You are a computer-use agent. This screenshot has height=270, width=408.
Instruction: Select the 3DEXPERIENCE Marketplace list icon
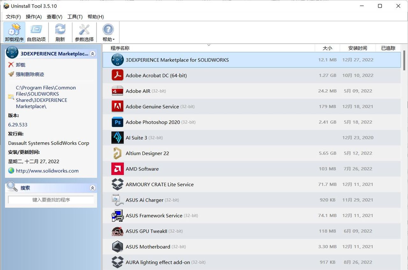pos(117,60)
